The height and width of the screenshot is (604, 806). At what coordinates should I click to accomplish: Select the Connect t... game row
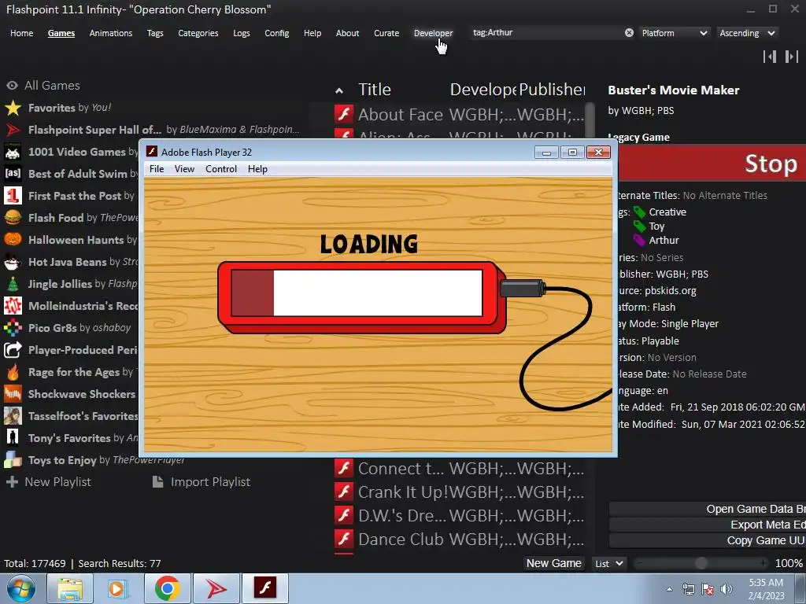(x=460, y=469)
